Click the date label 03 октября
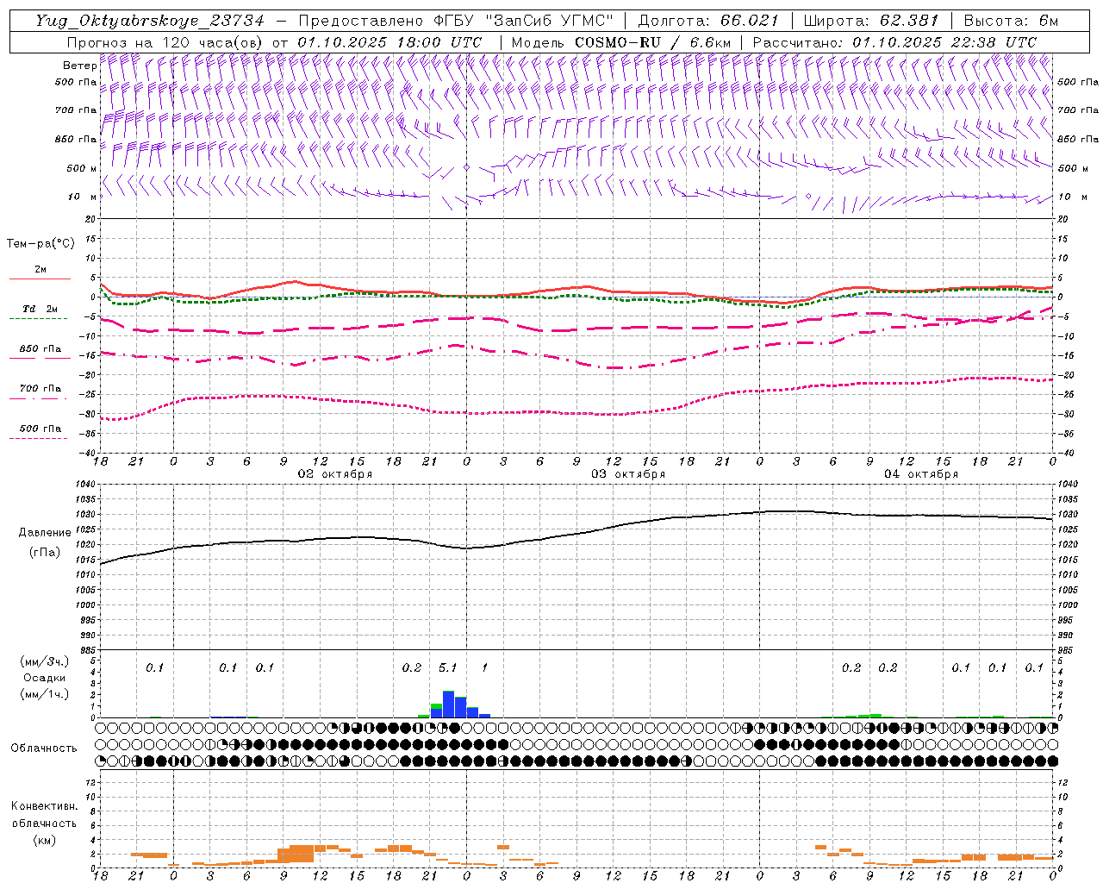The image size is (1103, 883). click(x=628, y=473)
